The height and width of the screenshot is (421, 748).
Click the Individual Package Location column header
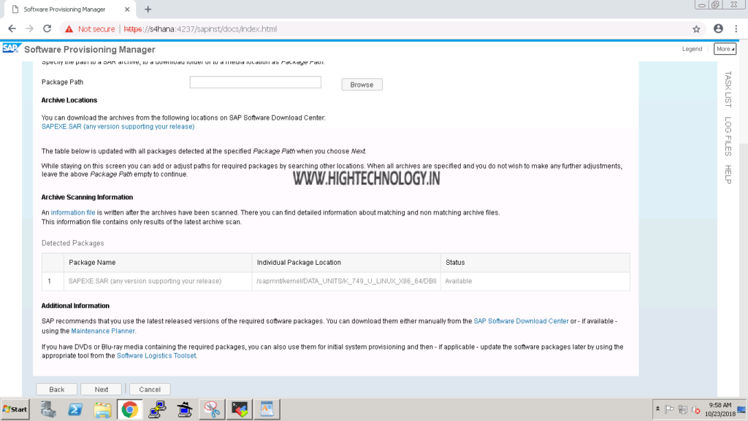(346, 263)
